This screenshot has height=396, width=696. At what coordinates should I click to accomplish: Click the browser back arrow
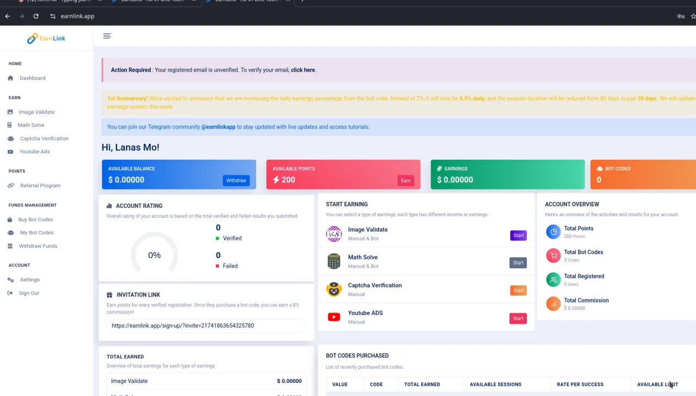8,16
